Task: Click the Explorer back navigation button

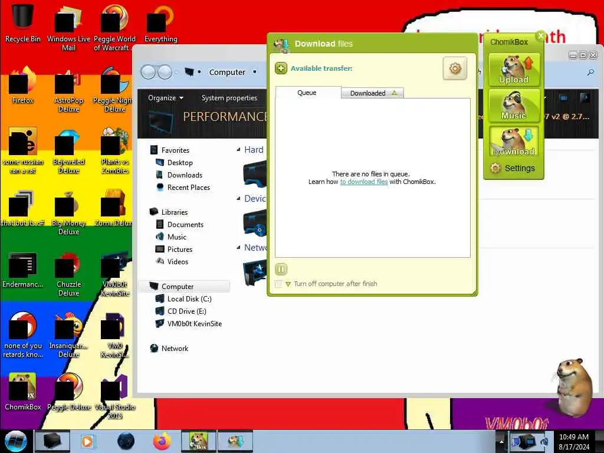Action: point(148,72)
